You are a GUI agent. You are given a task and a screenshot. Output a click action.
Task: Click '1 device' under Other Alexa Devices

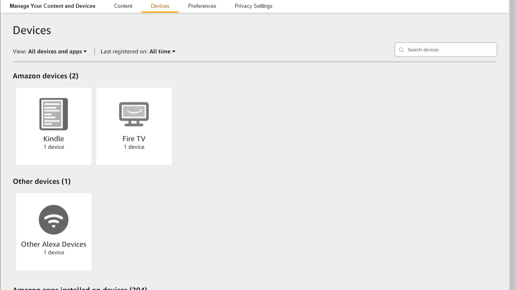54,253
